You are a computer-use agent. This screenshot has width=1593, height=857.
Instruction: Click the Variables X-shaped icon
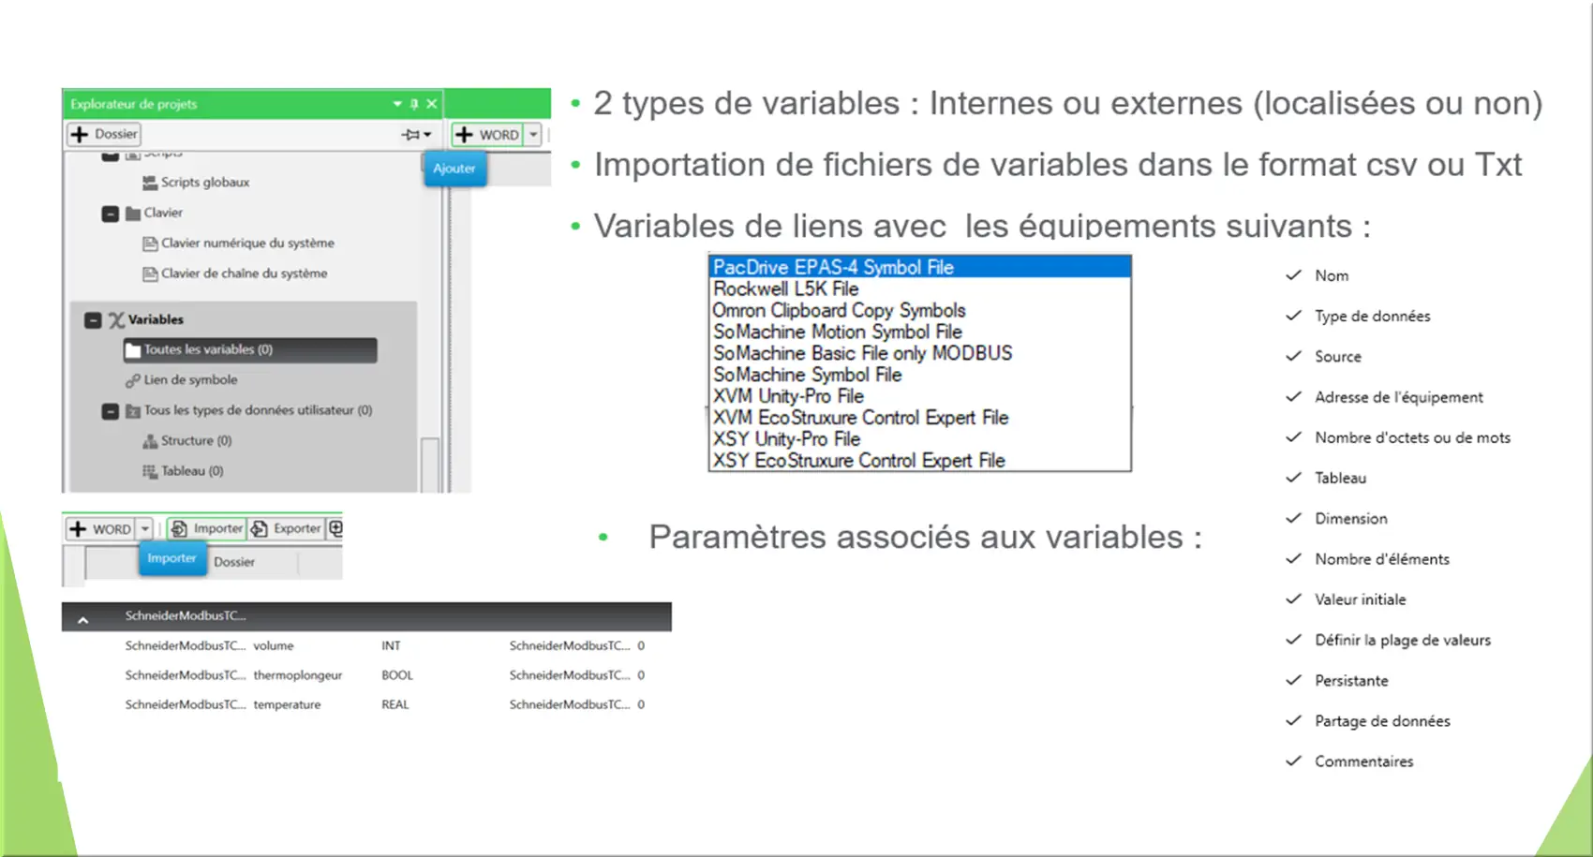[116, 320]
